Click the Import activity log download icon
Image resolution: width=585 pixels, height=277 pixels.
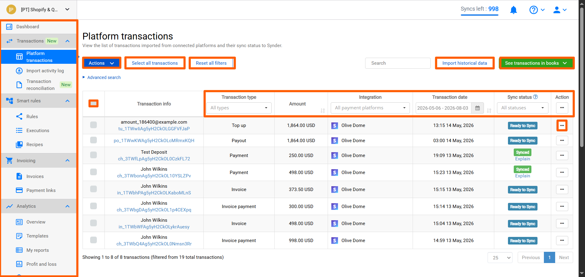click(x=19, y=71)
